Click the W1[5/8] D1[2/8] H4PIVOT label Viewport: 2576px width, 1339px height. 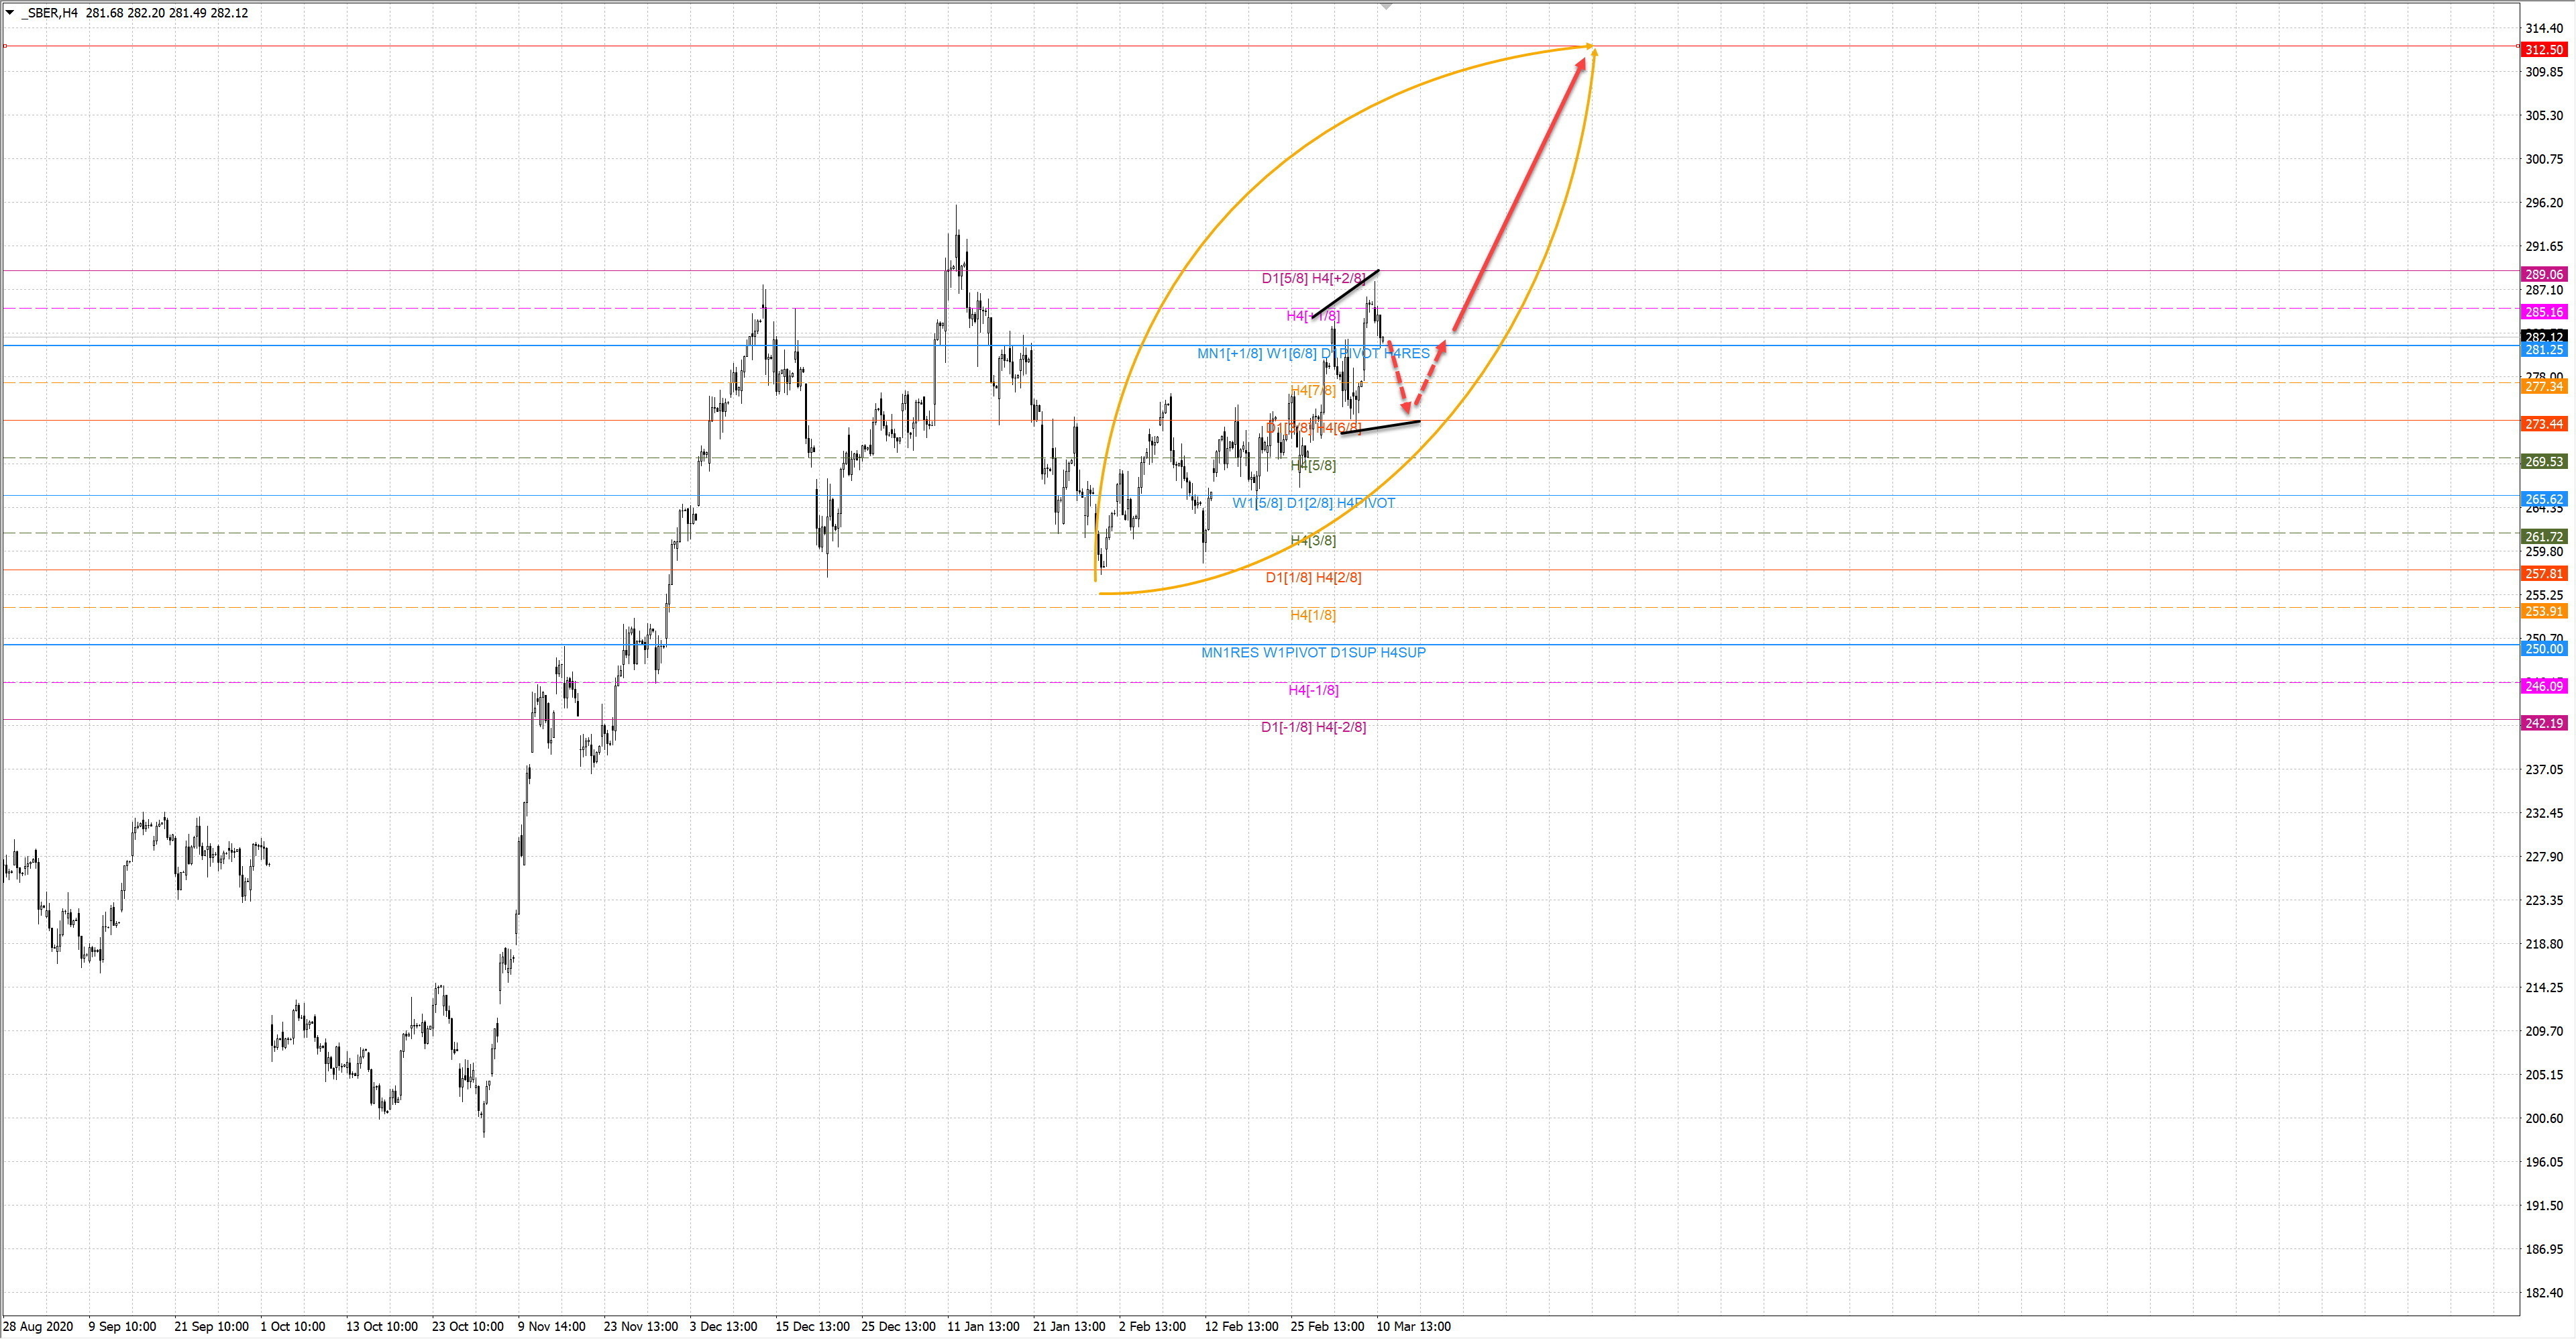[1313, 503]
